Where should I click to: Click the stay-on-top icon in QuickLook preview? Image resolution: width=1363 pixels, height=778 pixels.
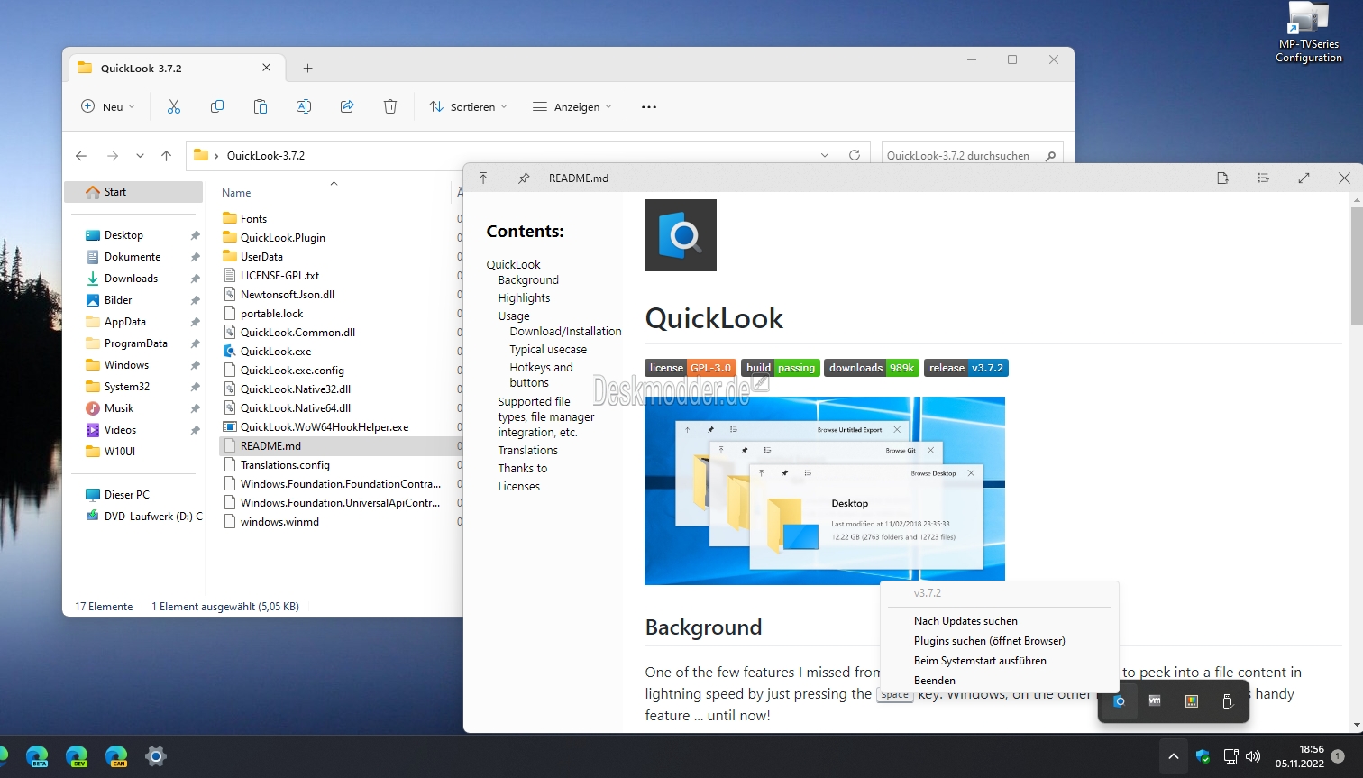[x=483, y=178]
